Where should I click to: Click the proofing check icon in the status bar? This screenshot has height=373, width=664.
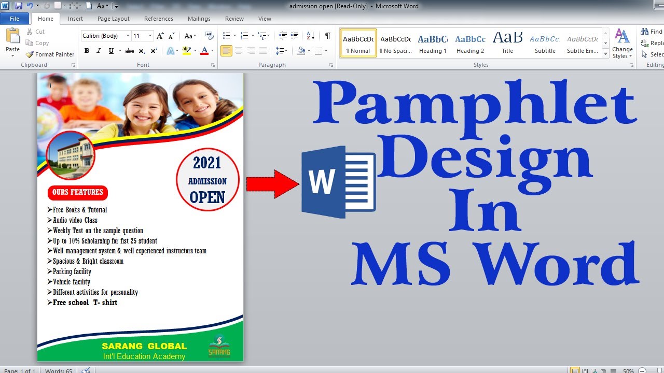86,370
